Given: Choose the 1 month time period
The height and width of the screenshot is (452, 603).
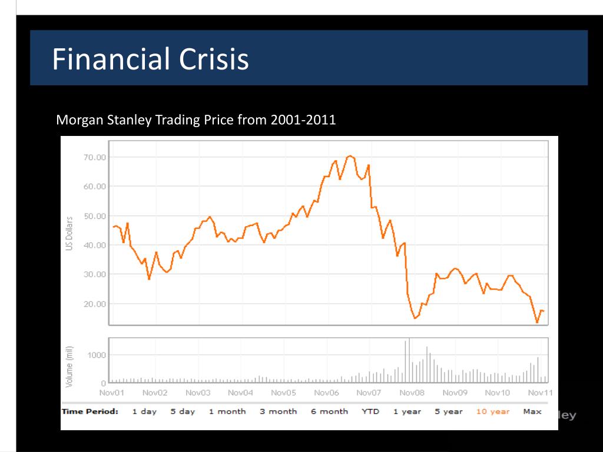Looking at the screenshot, I should click(227, 411).
